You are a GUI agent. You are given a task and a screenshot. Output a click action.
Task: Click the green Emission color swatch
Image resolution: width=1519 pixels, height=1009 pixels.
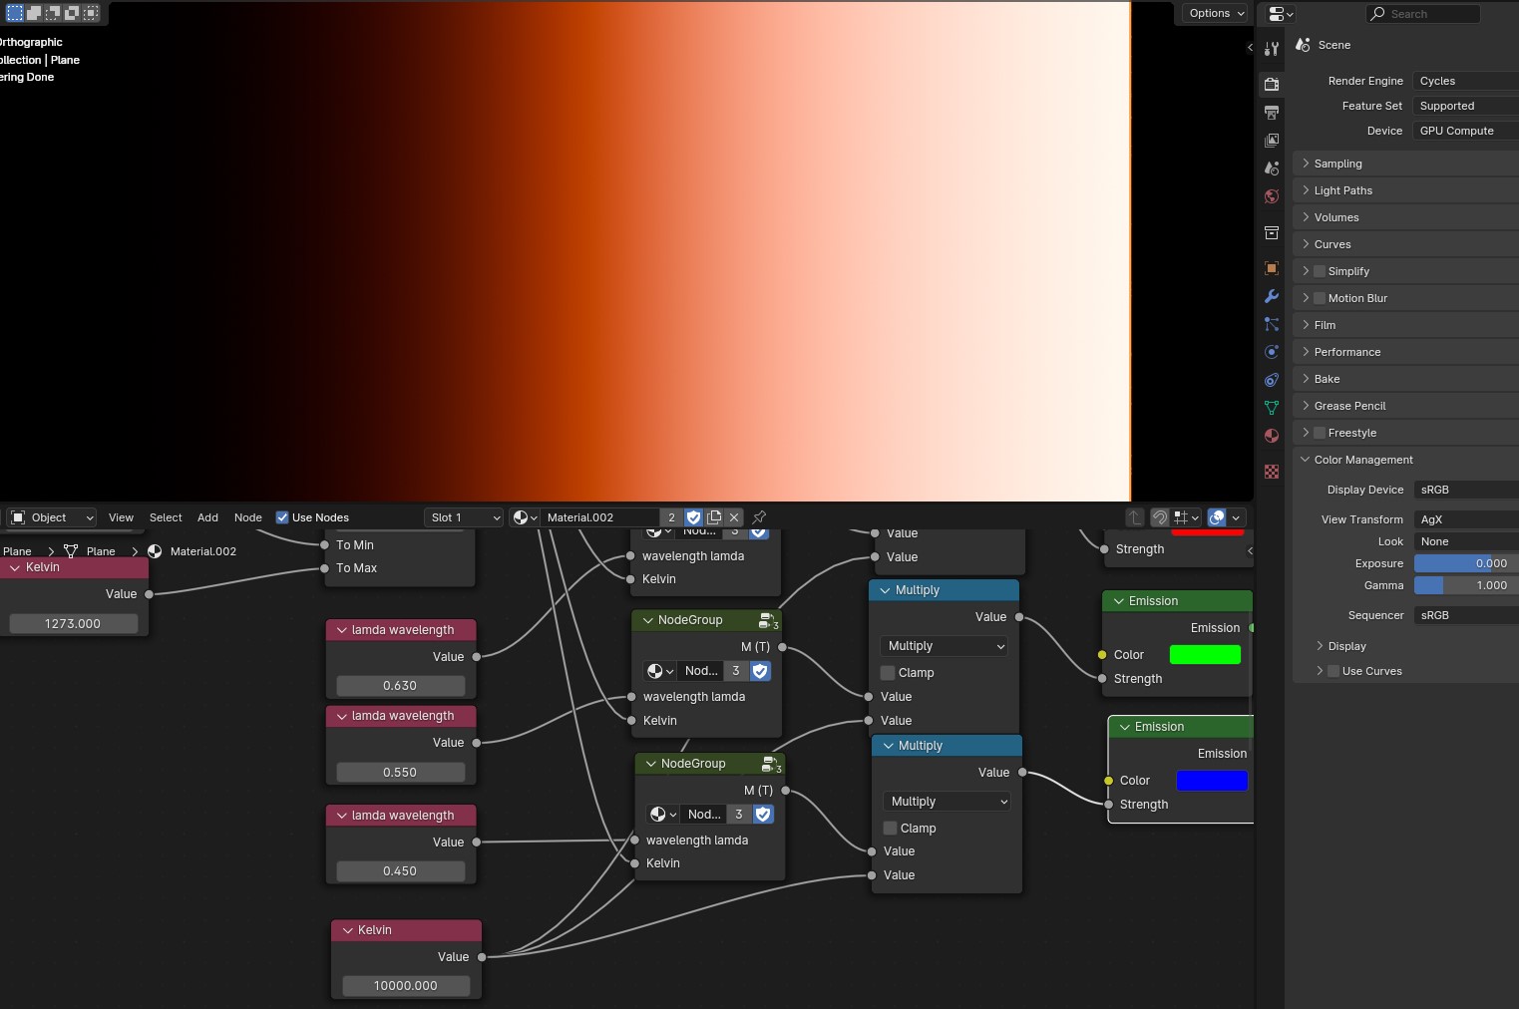1205,655
